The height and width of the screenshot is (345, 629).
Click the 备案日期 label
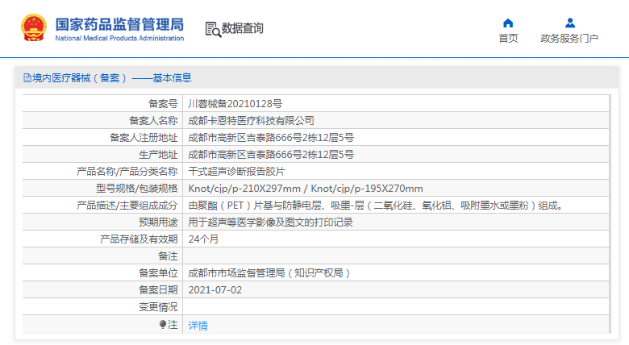(158, 290)
